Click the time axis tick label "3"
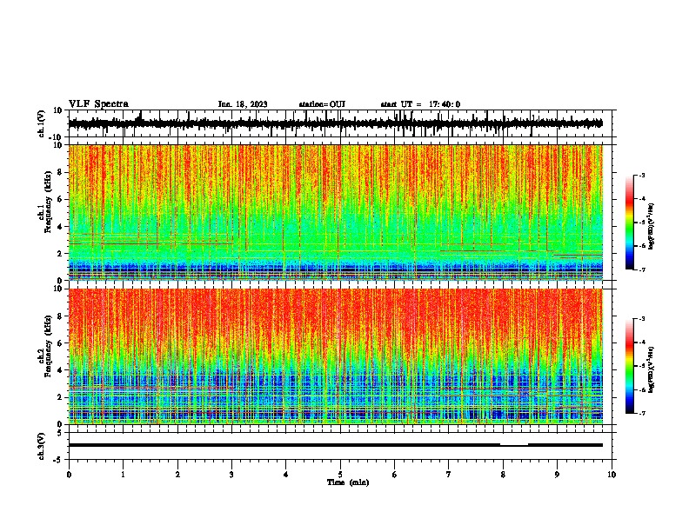 coord(231,475)
